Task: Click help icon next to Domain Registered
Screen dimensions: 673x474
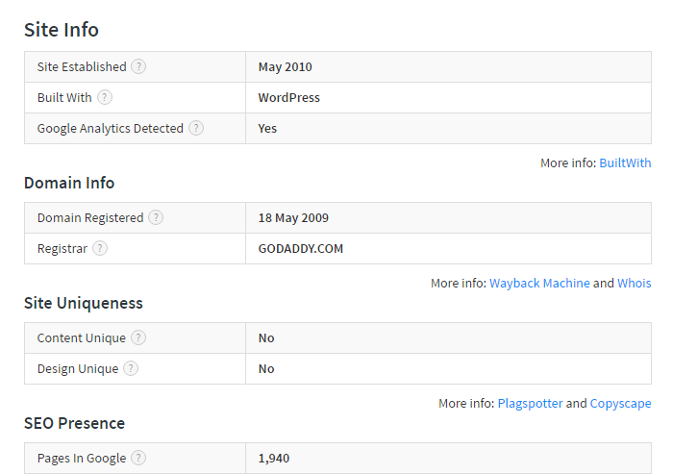Action: point(156,218)
